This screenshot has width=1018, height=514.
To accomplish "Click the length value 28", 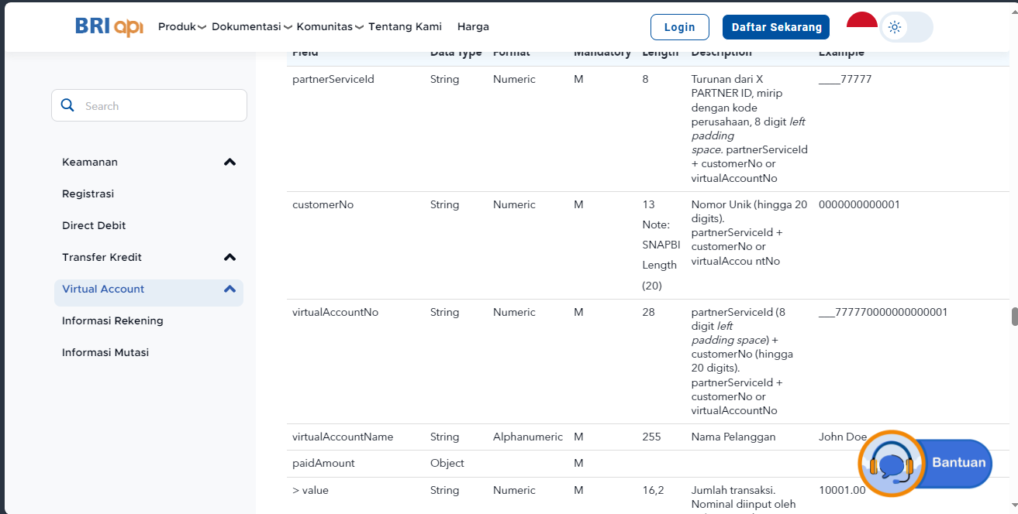I will point(648,312).
